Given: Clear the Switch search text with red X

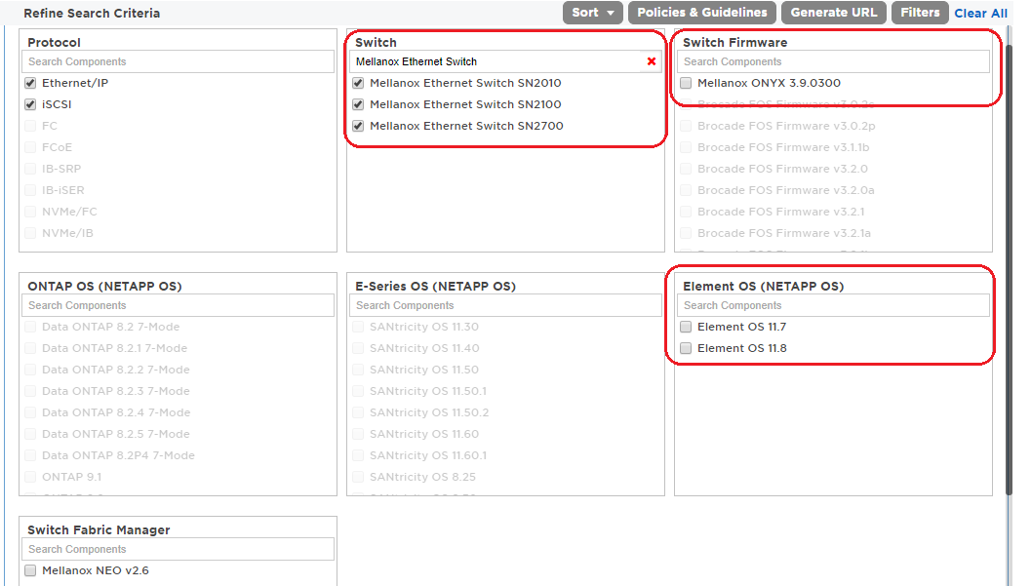Looking at the screenshot, I should coord(652,61).
